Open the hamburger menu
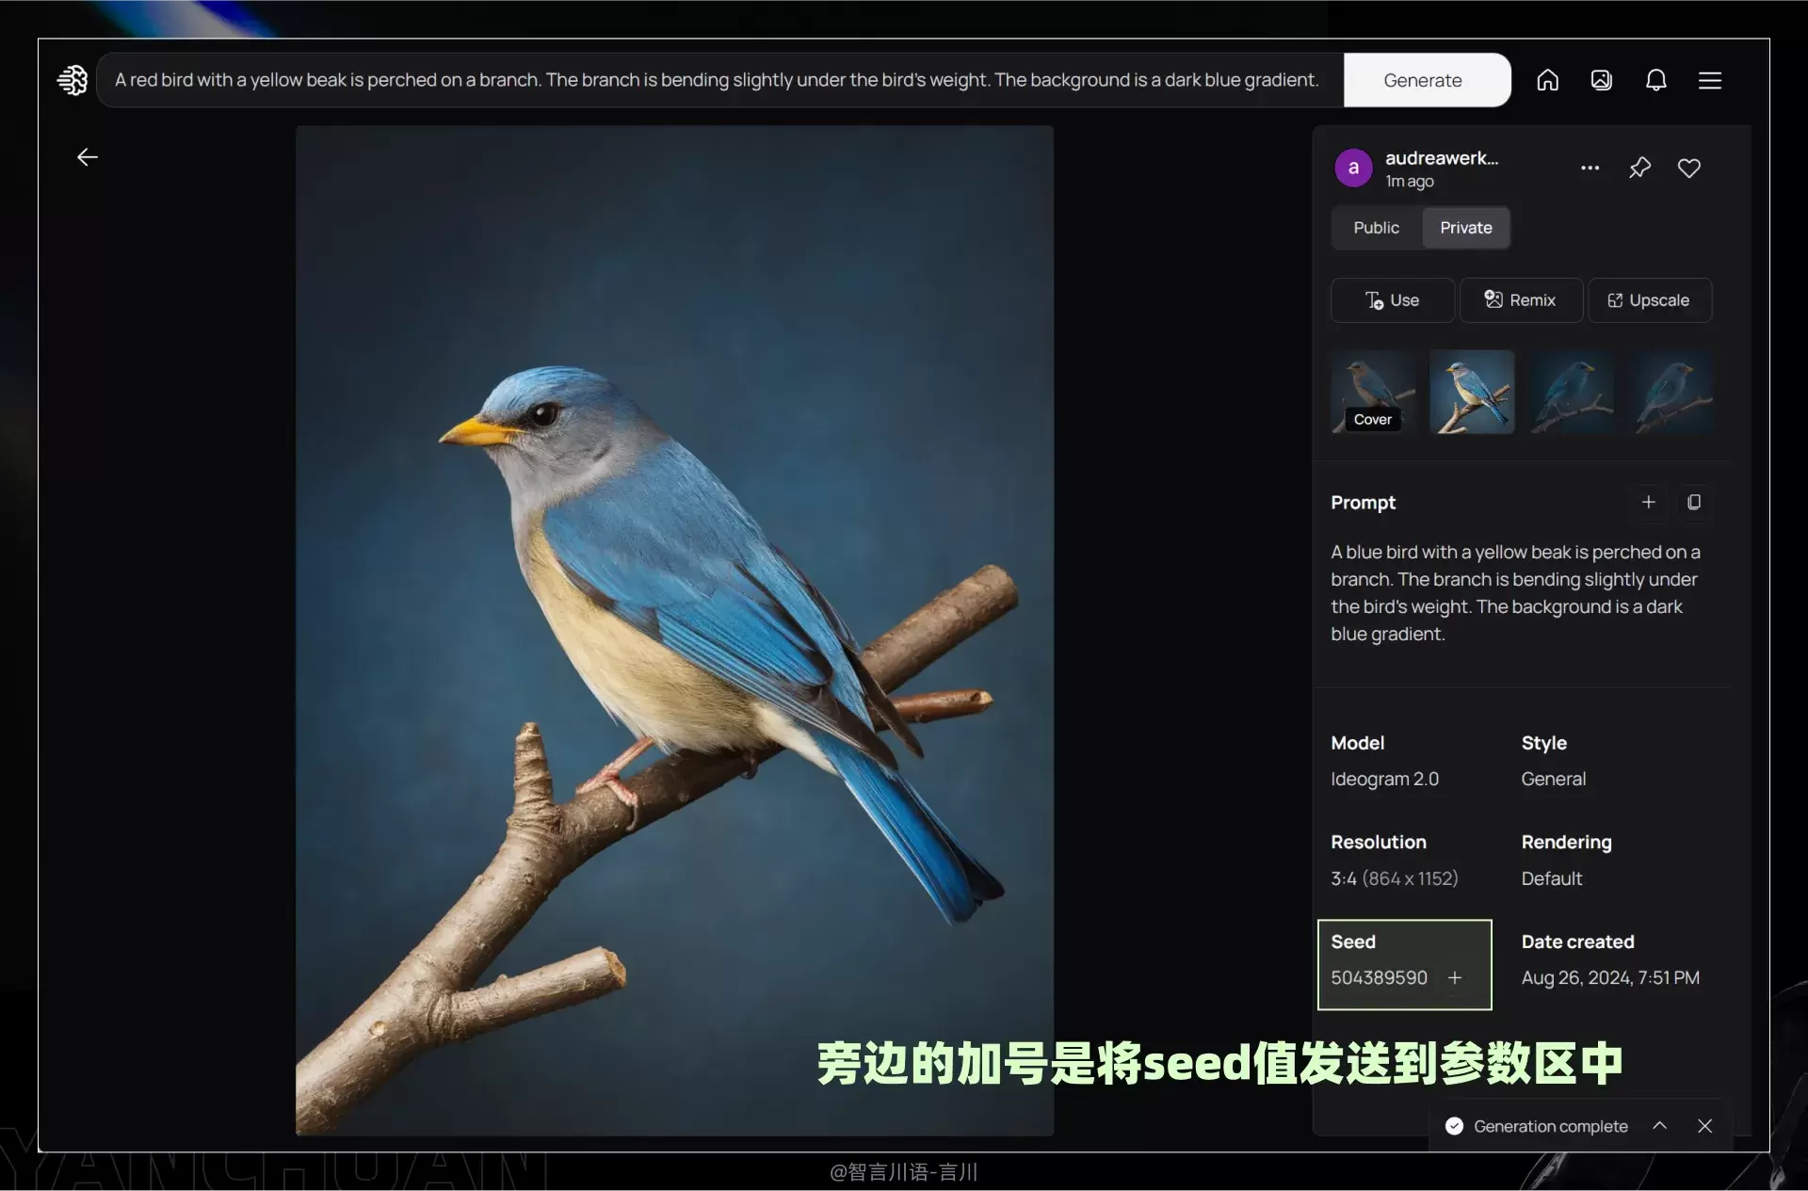Viewport: 1808px width, 1191px height. (x=1710, y=80)
